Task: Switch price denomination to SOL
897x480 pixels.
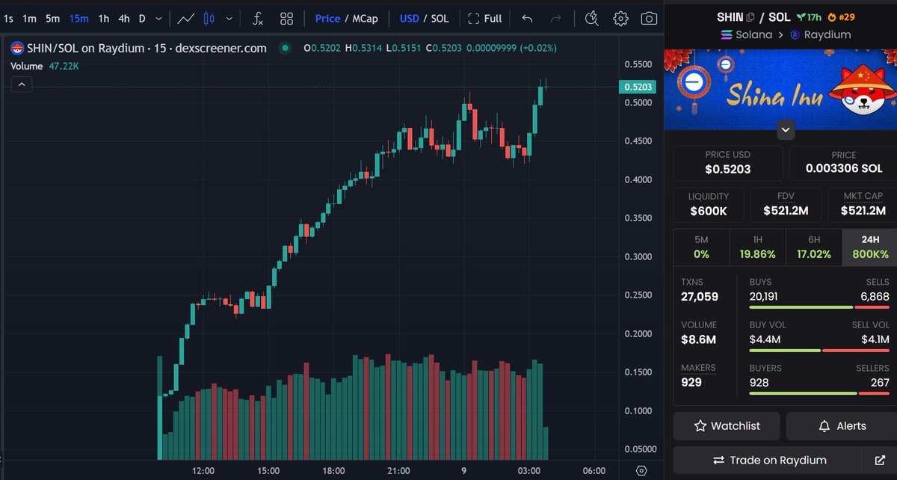Action: click(x=440, y=19)
